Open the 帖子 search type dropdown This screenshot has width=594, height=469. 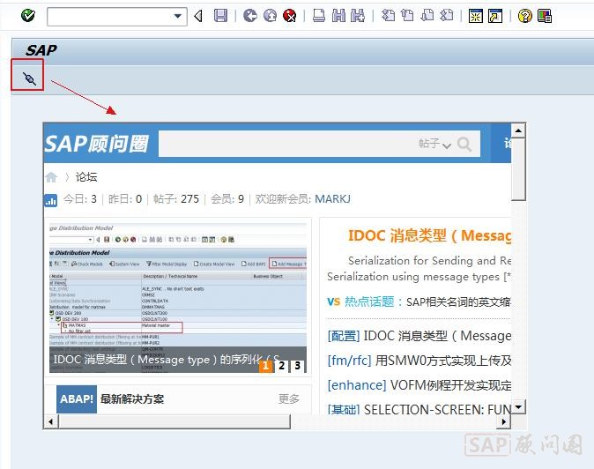tap(434, 144)
